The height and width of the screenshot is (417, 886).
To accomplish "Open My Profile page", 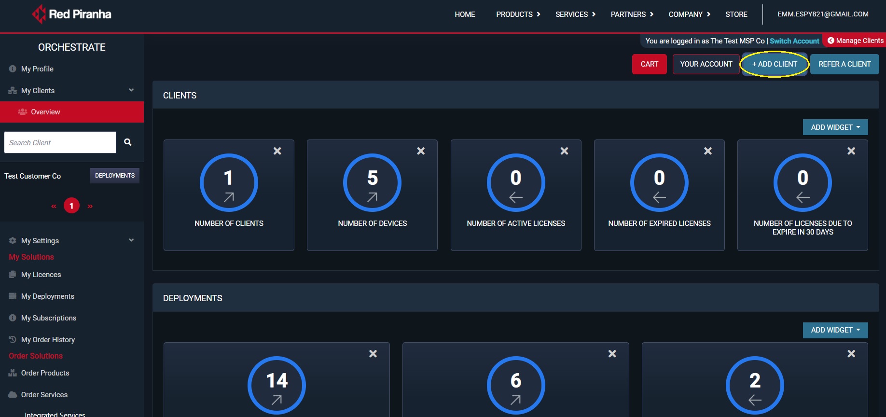I will [x=37, y=69].
